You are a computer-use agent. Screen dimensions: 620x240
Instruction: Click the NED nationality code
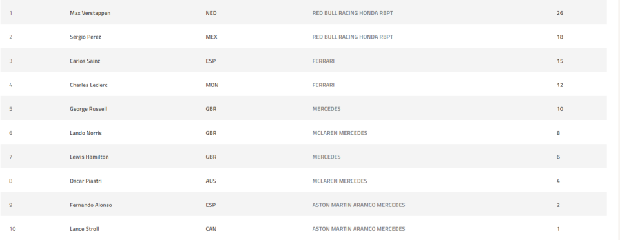tap(211, 13)
